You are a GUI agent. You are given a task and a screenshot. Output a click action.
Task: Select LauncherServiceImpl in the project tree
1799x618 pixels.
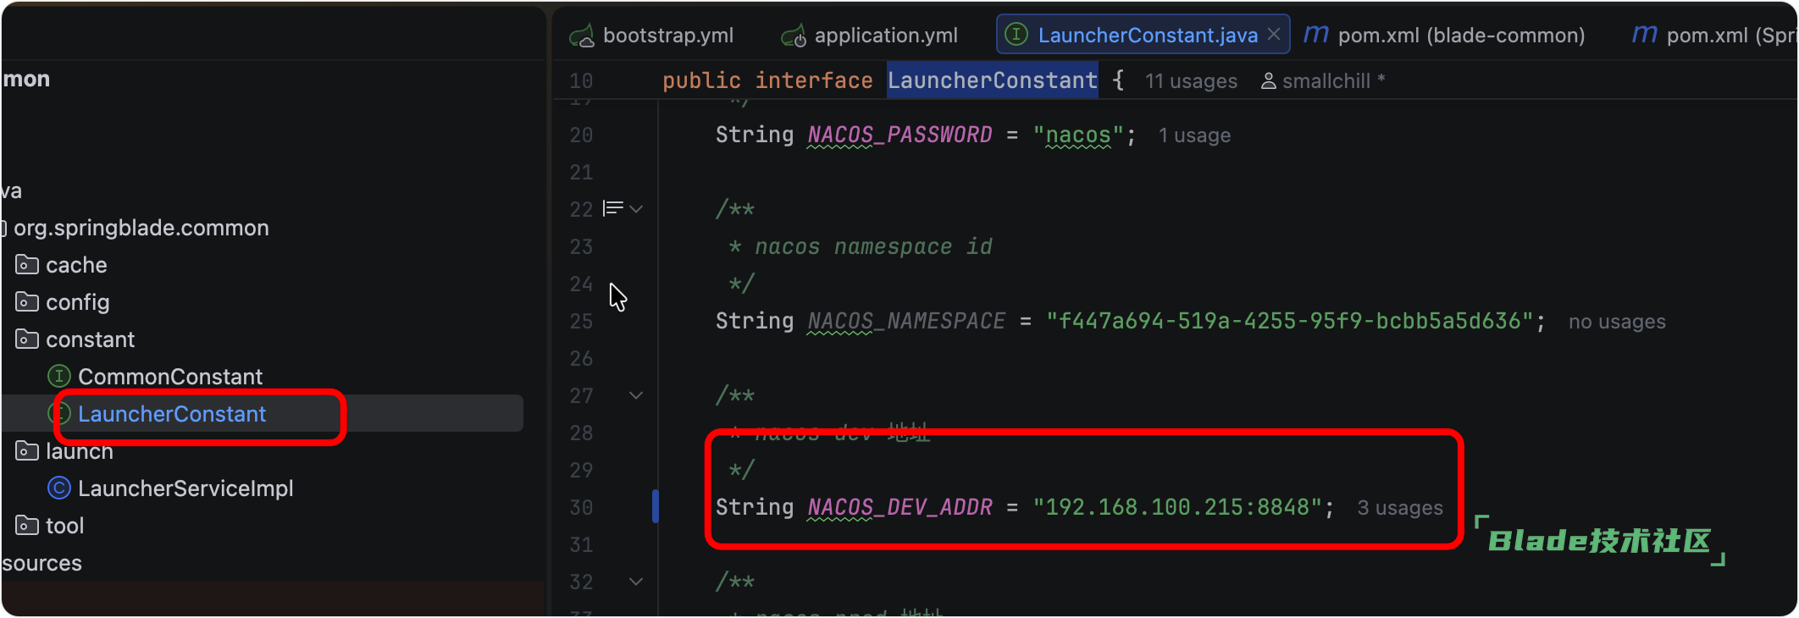click(185, 488)
